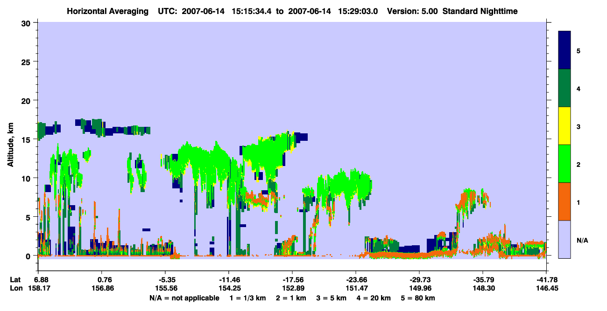The height and width of the screenshot is (311, 607).
Task: Click the 15 km altitude tick label
Action: coord(27,139)
